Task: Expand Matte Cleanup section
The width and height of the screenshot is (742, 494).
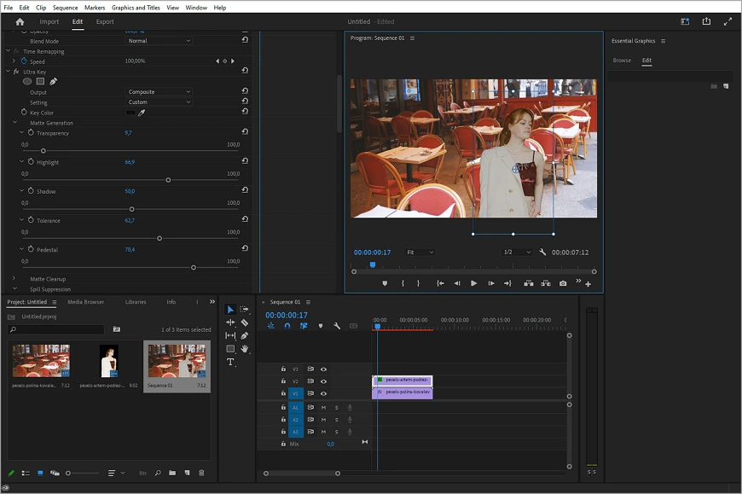Action: (14, 278)
